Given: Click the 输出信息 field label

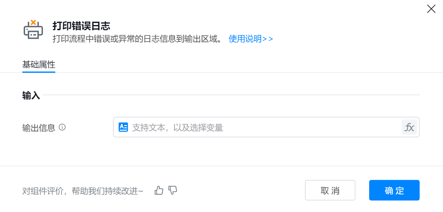Looking at the screenshot, I should [39, 128].
